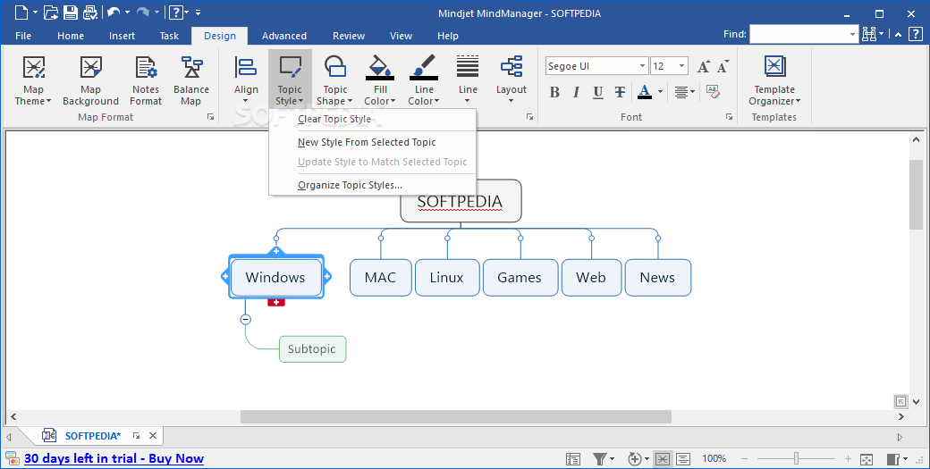Select the green Subtopic box
This screenshot has height=469, width=930.
[x=312, y=348]
